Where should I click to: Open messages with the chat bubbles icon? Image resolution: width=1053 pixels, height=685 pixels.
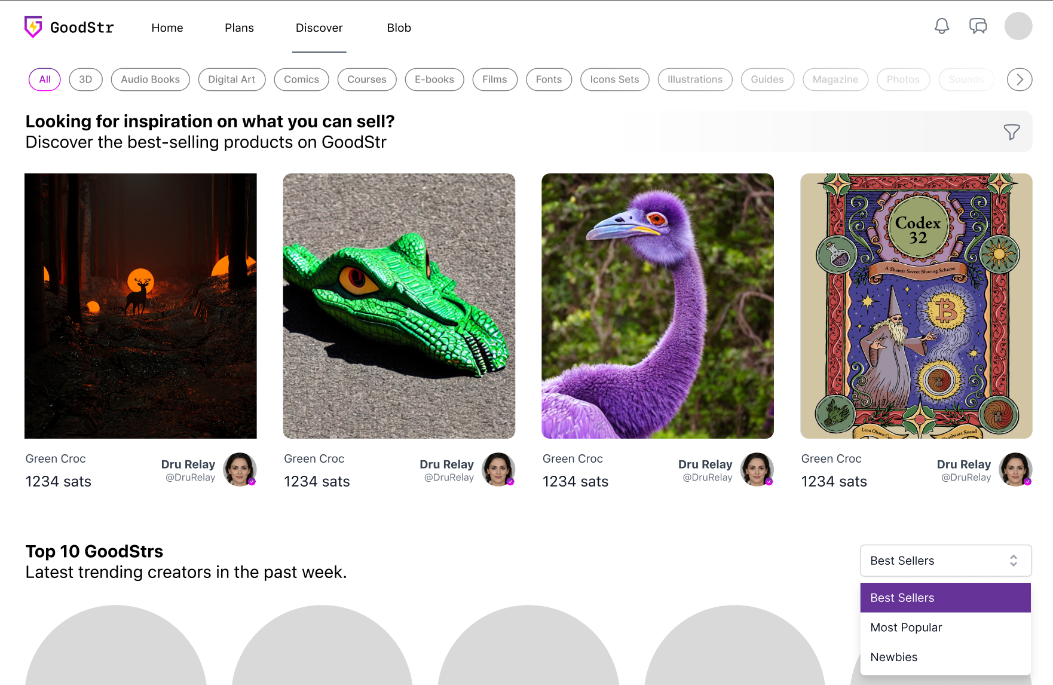coord(978,26)
